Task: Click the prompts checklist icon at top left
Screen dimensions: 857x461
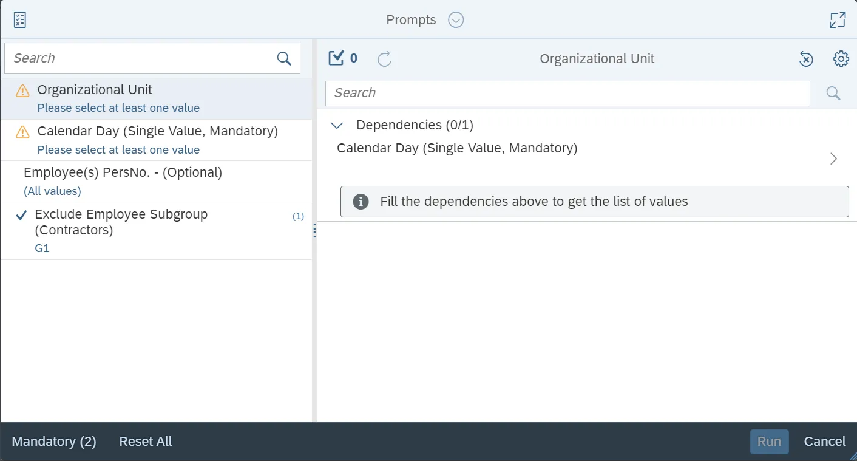Action: tap(19, 20)
